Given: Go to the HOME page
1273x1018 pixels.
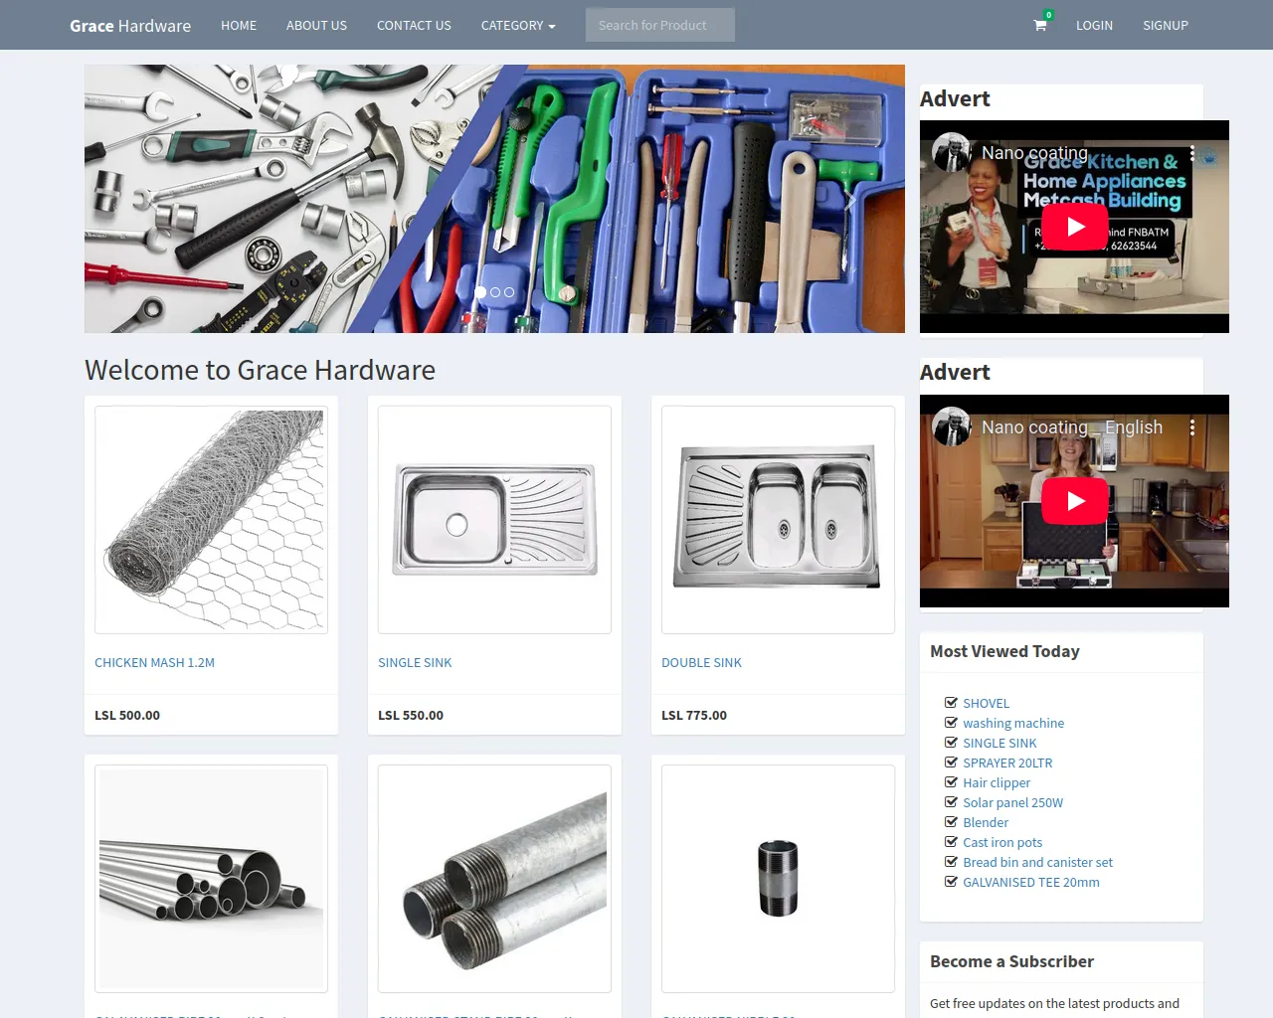Looking at the screenshot, I should pyautogui.click(x=239, y=25).
